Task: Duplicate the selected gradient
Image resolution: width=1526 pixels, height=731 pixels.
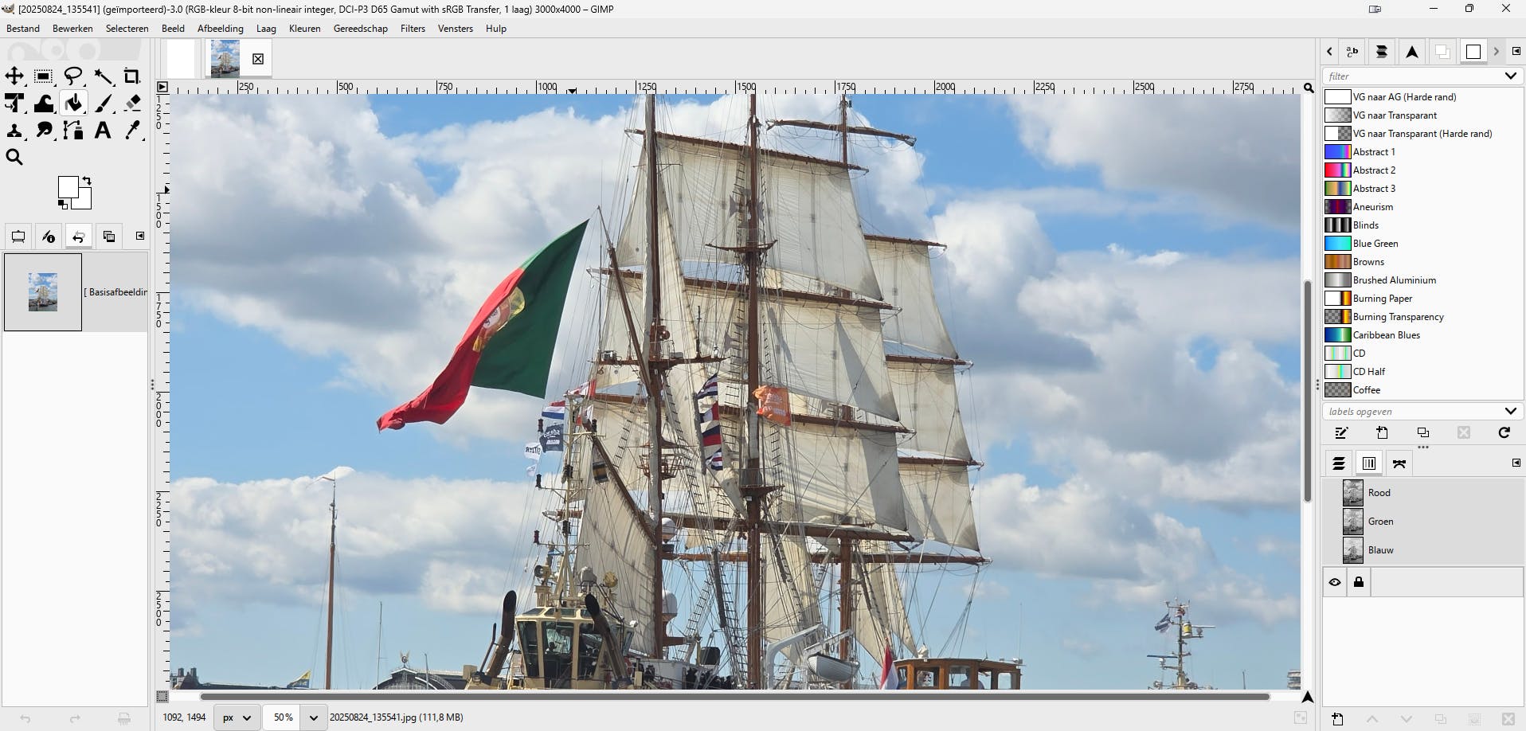Action: pos(1423,433)
